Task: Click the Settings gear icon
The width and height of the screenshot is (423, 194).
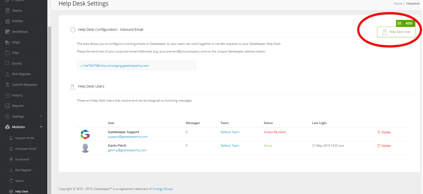Action: tap(7, 116)
